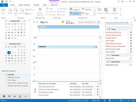
Task: Open the Mail view icon in navigation bar
Action: [x=4, y=96]
